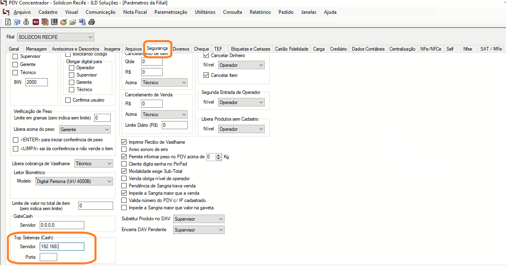
Task: Click the printer toolbar icon
Action: click(92, 22)
